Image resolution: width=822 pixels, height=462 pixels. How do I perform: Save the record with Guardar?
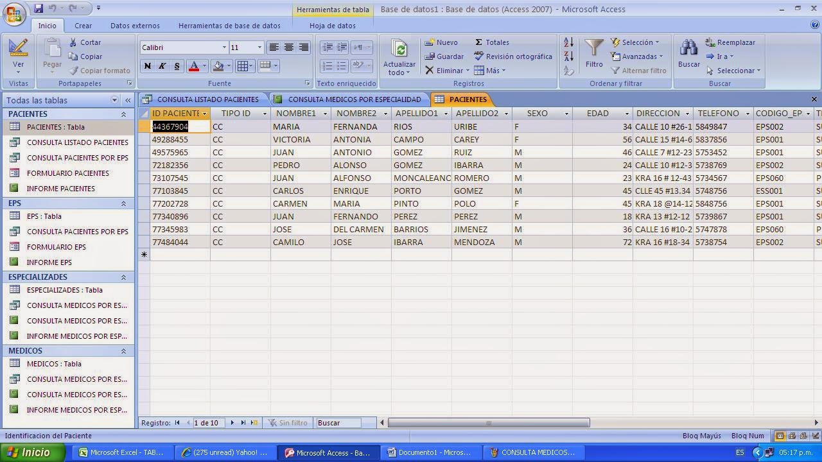[x=450, y=56]
